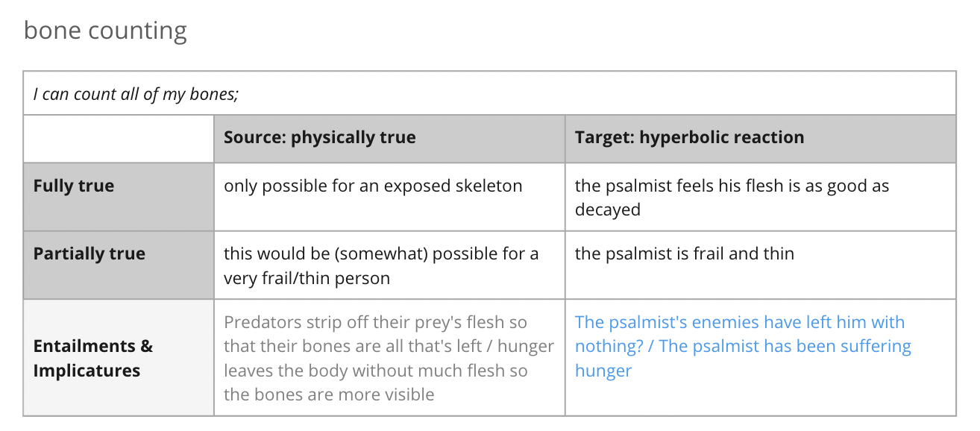Click the cell 'the psalmist is frail and thin'
980x431 pixels.
684,254
